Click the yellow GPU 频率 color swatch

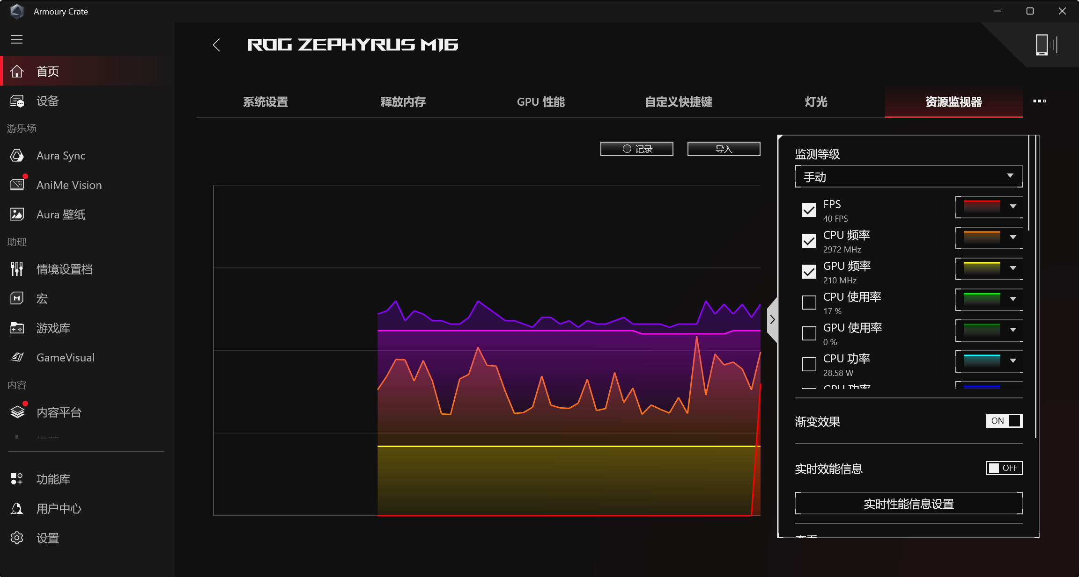pyautogui.click(x=982, y=268)
